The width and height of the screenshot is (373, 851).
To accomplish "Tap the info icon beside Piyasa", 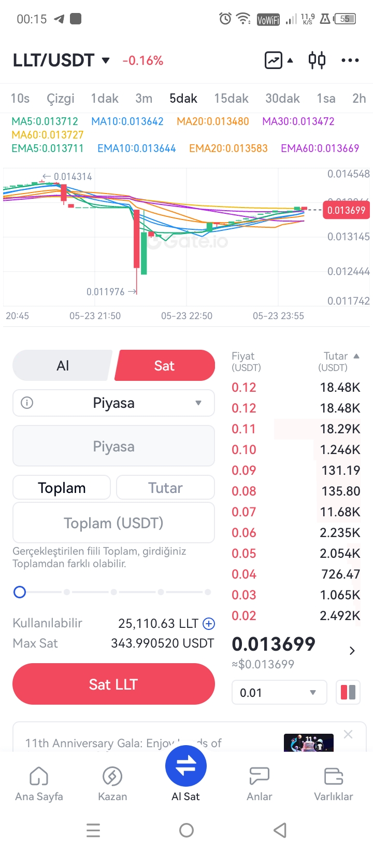I will coord(27,403).
